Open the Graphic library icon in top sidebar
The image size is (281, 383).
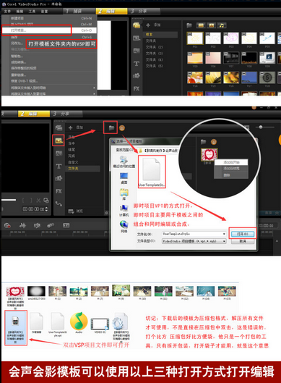[137, 76]
